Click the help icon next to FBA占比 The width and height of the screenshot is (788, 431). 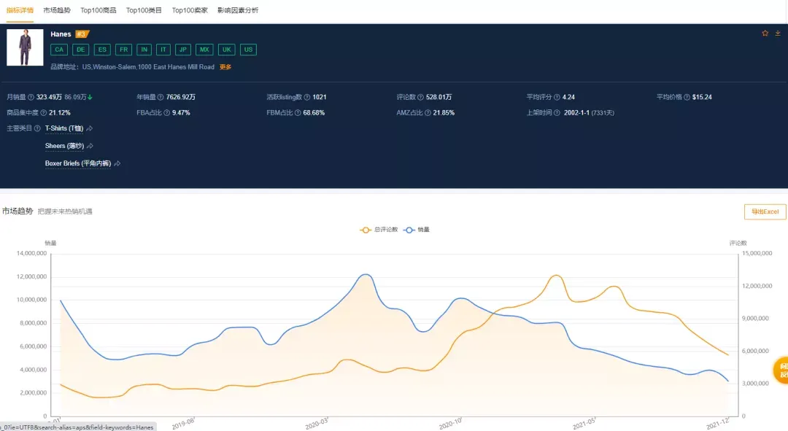(167, 112)
